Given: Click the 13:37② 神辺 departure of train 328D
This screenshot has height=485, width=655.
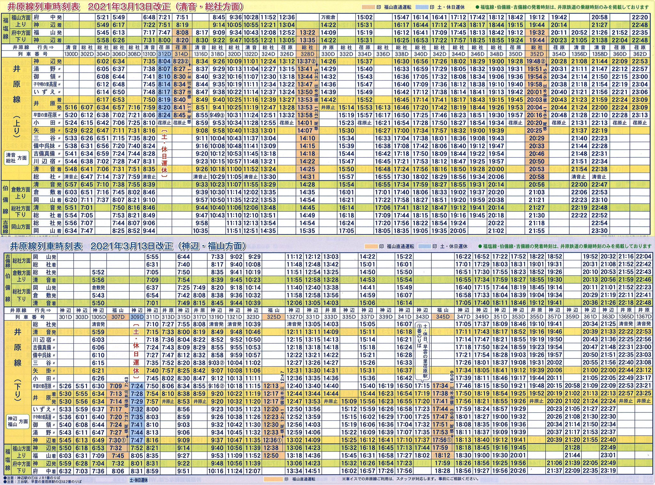Looking at the screenshot, I should pos(307,61).
